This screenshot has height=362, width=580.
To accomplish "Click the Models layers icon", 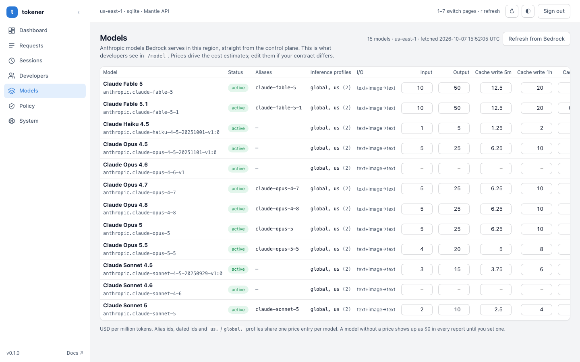I will tap(12, 91).
